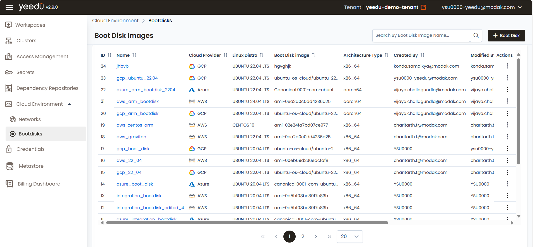Open actions menu for aws-centos-arm

[x=507, y=125]
